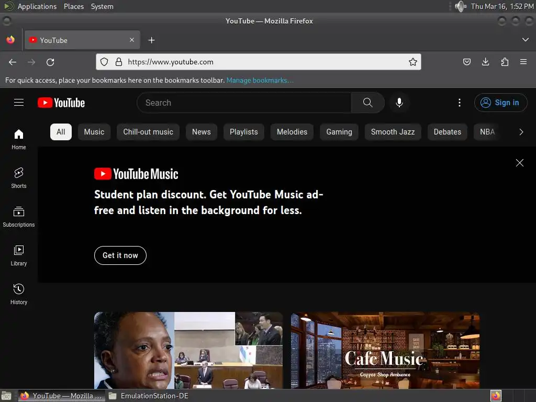Screen dimensions: 536x402
Task: Open the Firefox downloads panel
Action: point(485,62)
